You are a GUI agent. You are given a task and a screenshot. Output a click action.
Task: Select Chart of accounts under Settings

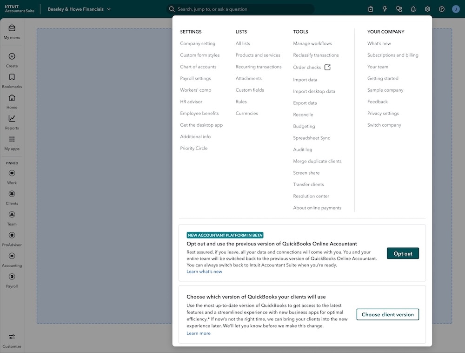pyautogui.click(x=198, y=67)
